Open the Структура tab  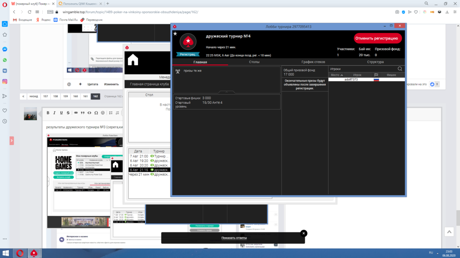click(375, 62)
